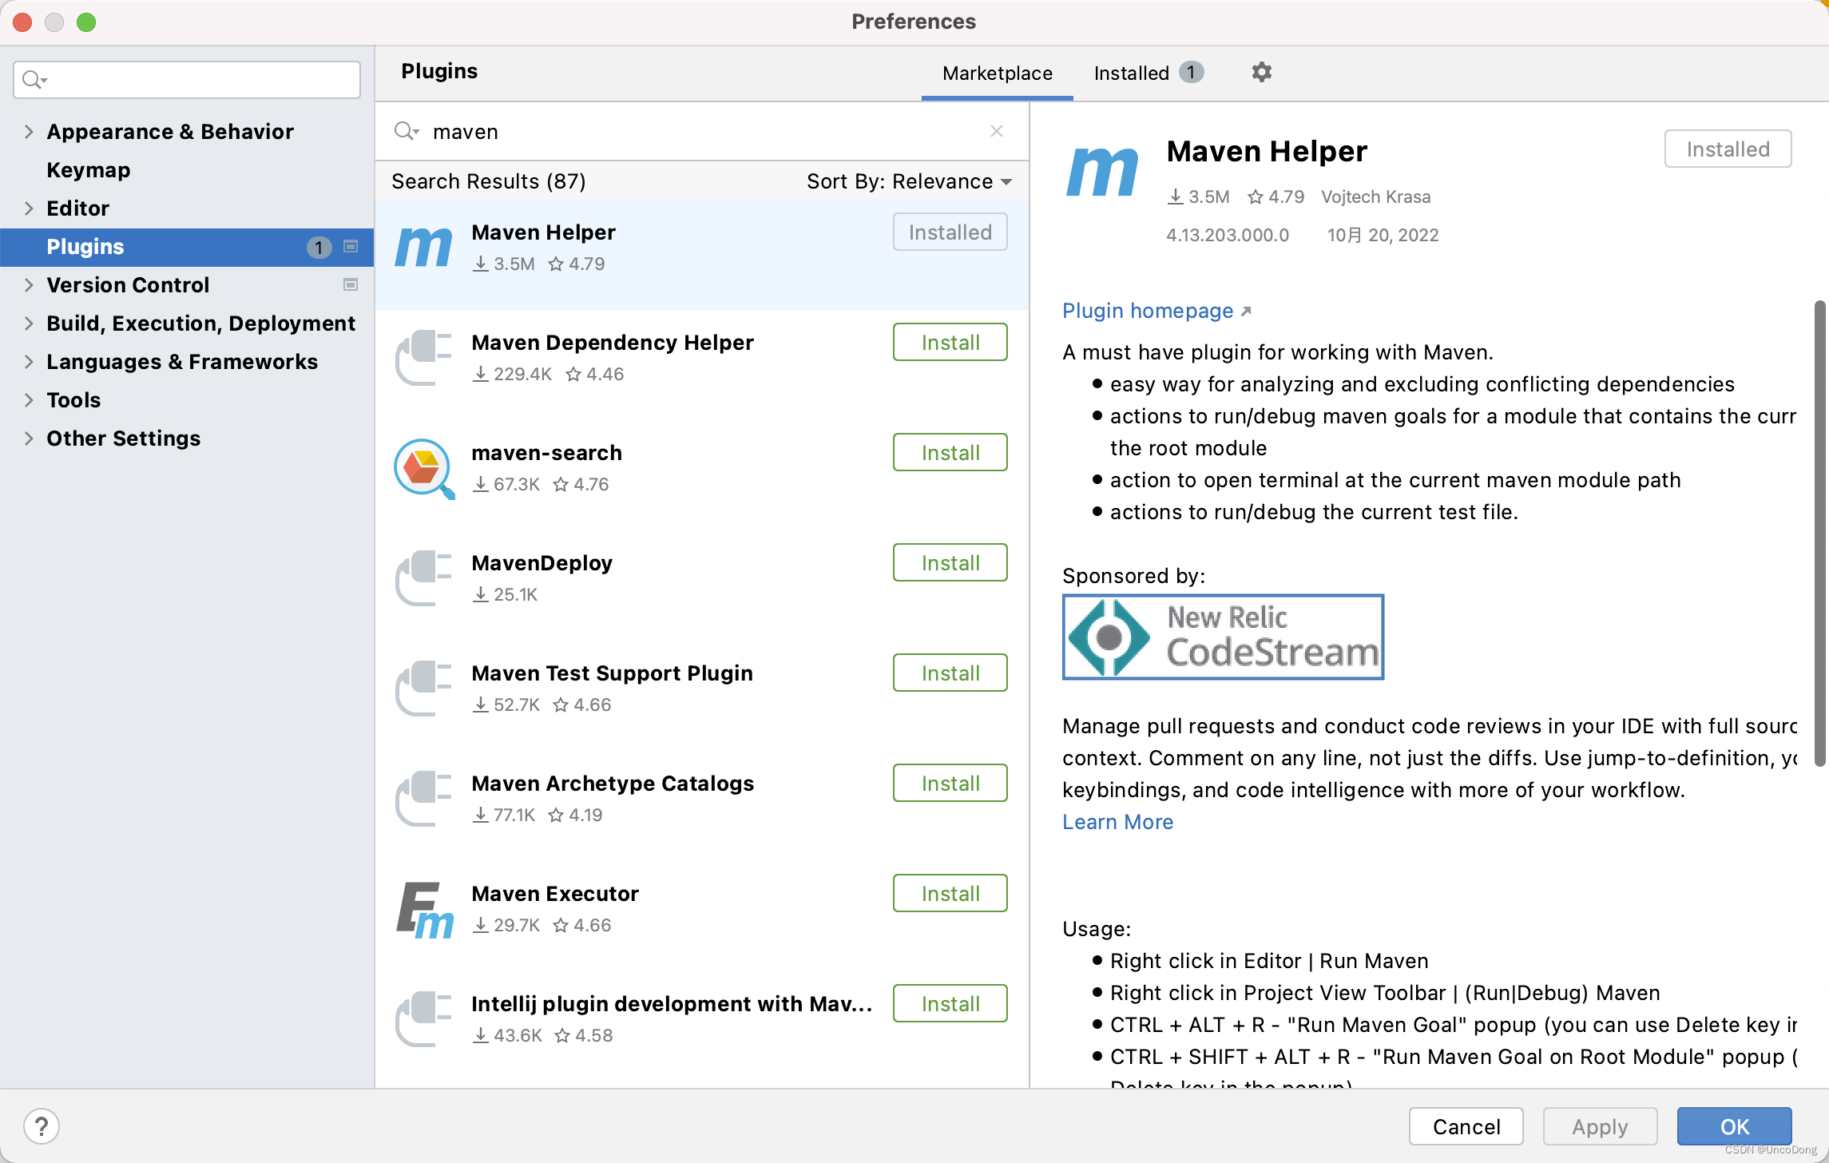Select the MavenDeploy entry title
Screen dimensions: 1829x1163
click(542, 563)
